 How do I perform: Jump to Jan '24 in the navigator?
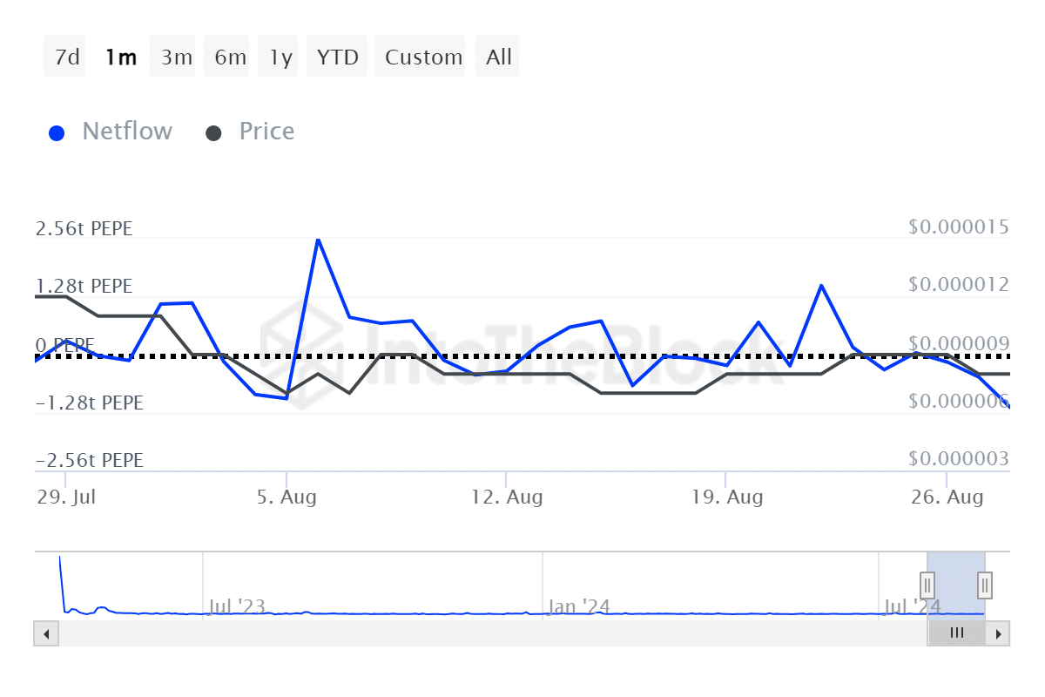[579, 606]
